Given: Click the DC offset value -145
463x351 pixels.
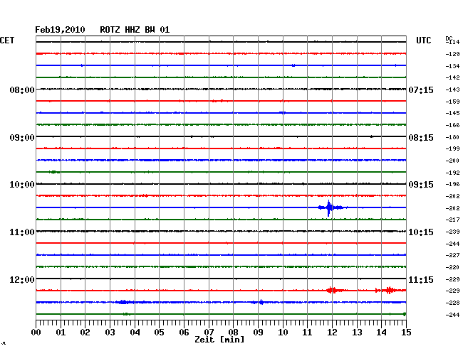Looking at the screenshot, I should coord(452,113).
